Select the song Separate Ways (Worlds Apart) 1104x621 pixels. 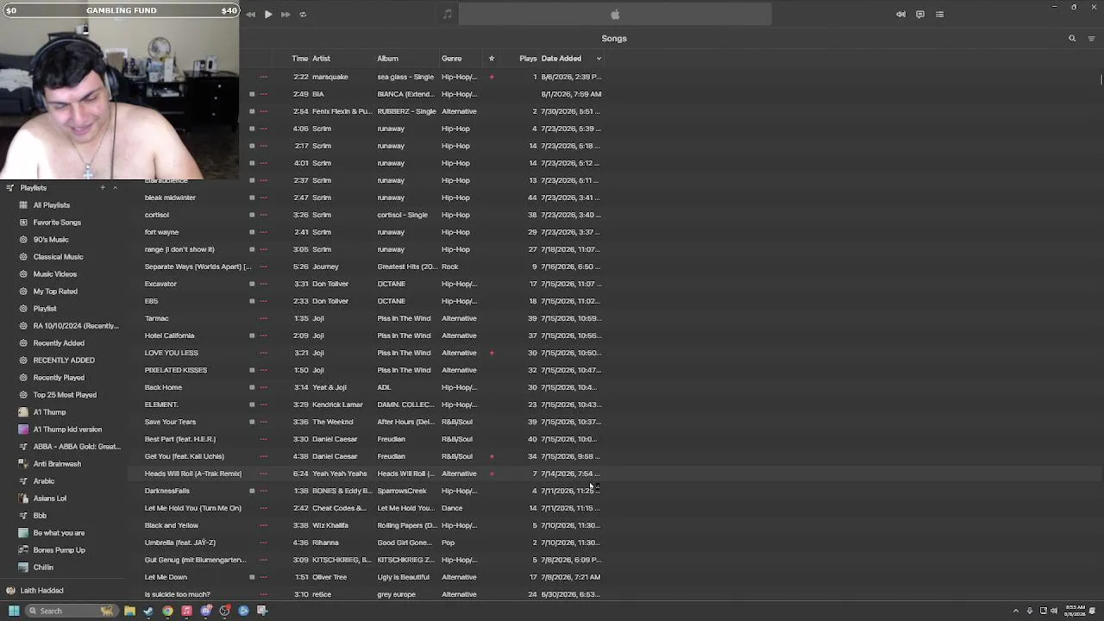(198, 267)
